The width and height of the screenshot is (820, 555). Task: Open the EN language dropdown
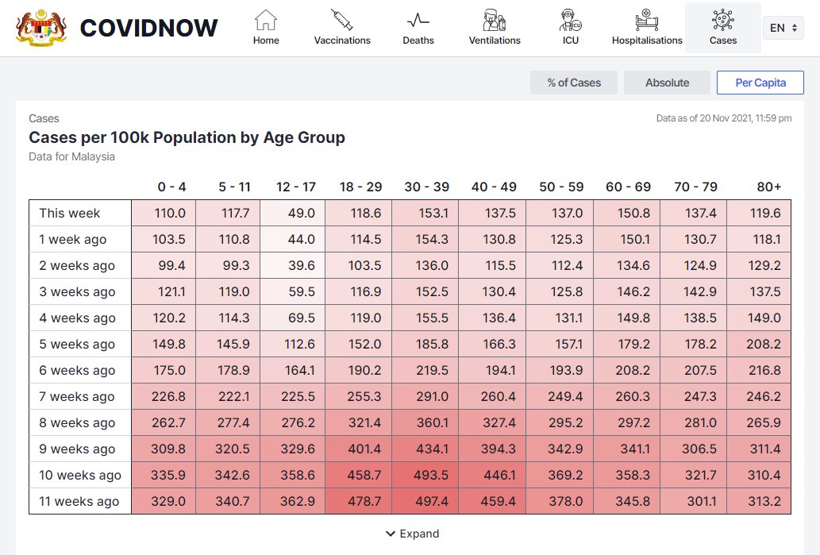click(x=783, y=28)
